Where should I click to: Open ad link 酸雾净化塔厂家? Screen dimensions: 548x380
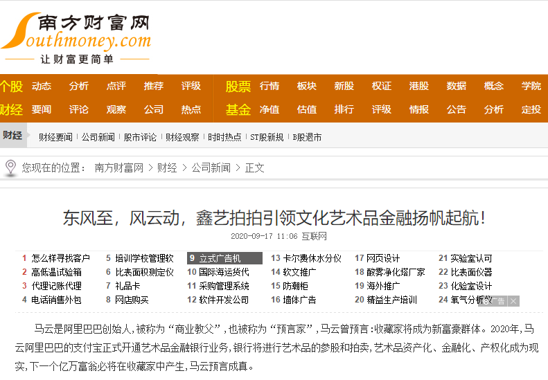pos(396,272)
